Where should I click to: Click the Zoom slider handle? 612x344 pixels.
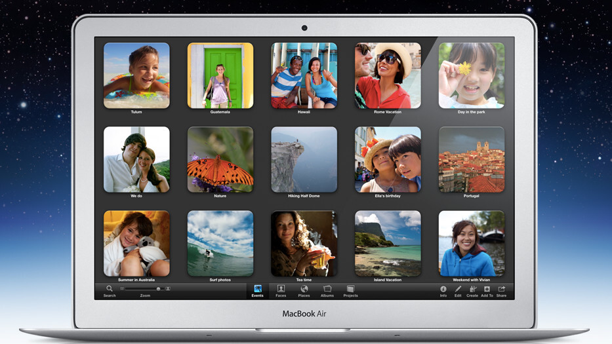point(158,289)
